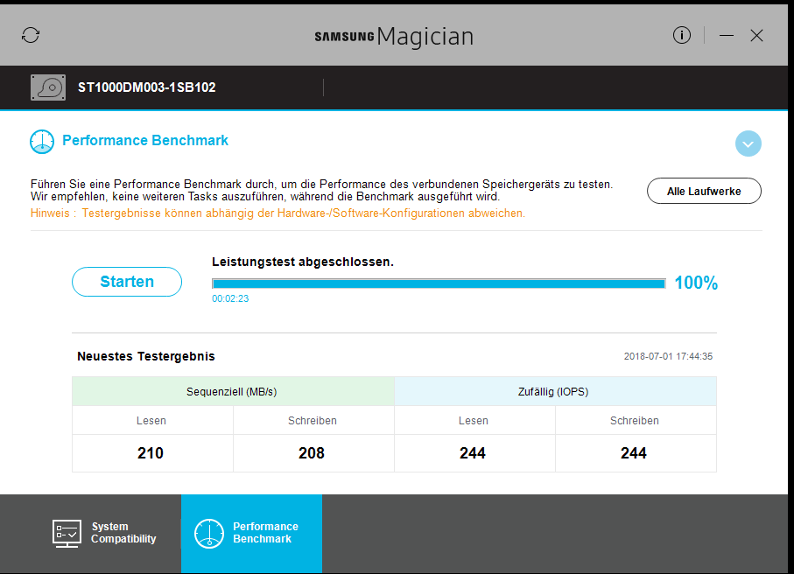Start the benchmark with Starten
The height and width of the screenshot is (574, 794).
pyautogui.click(x=127, y=282)
